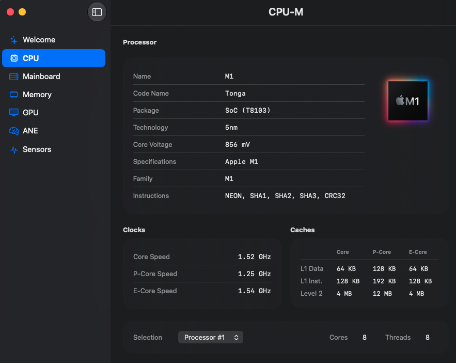This screenshot has height=363, width=456.
Task: Click the P-Core column header in Caches
Action: [x=382, y=252]
